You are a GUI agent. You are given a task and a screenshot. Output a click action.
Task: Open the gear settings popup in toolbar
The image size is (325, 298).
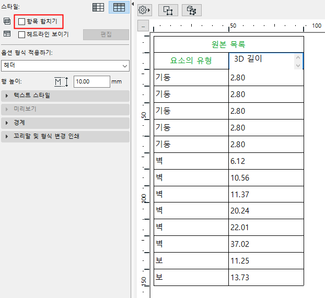tap(144, 10)
